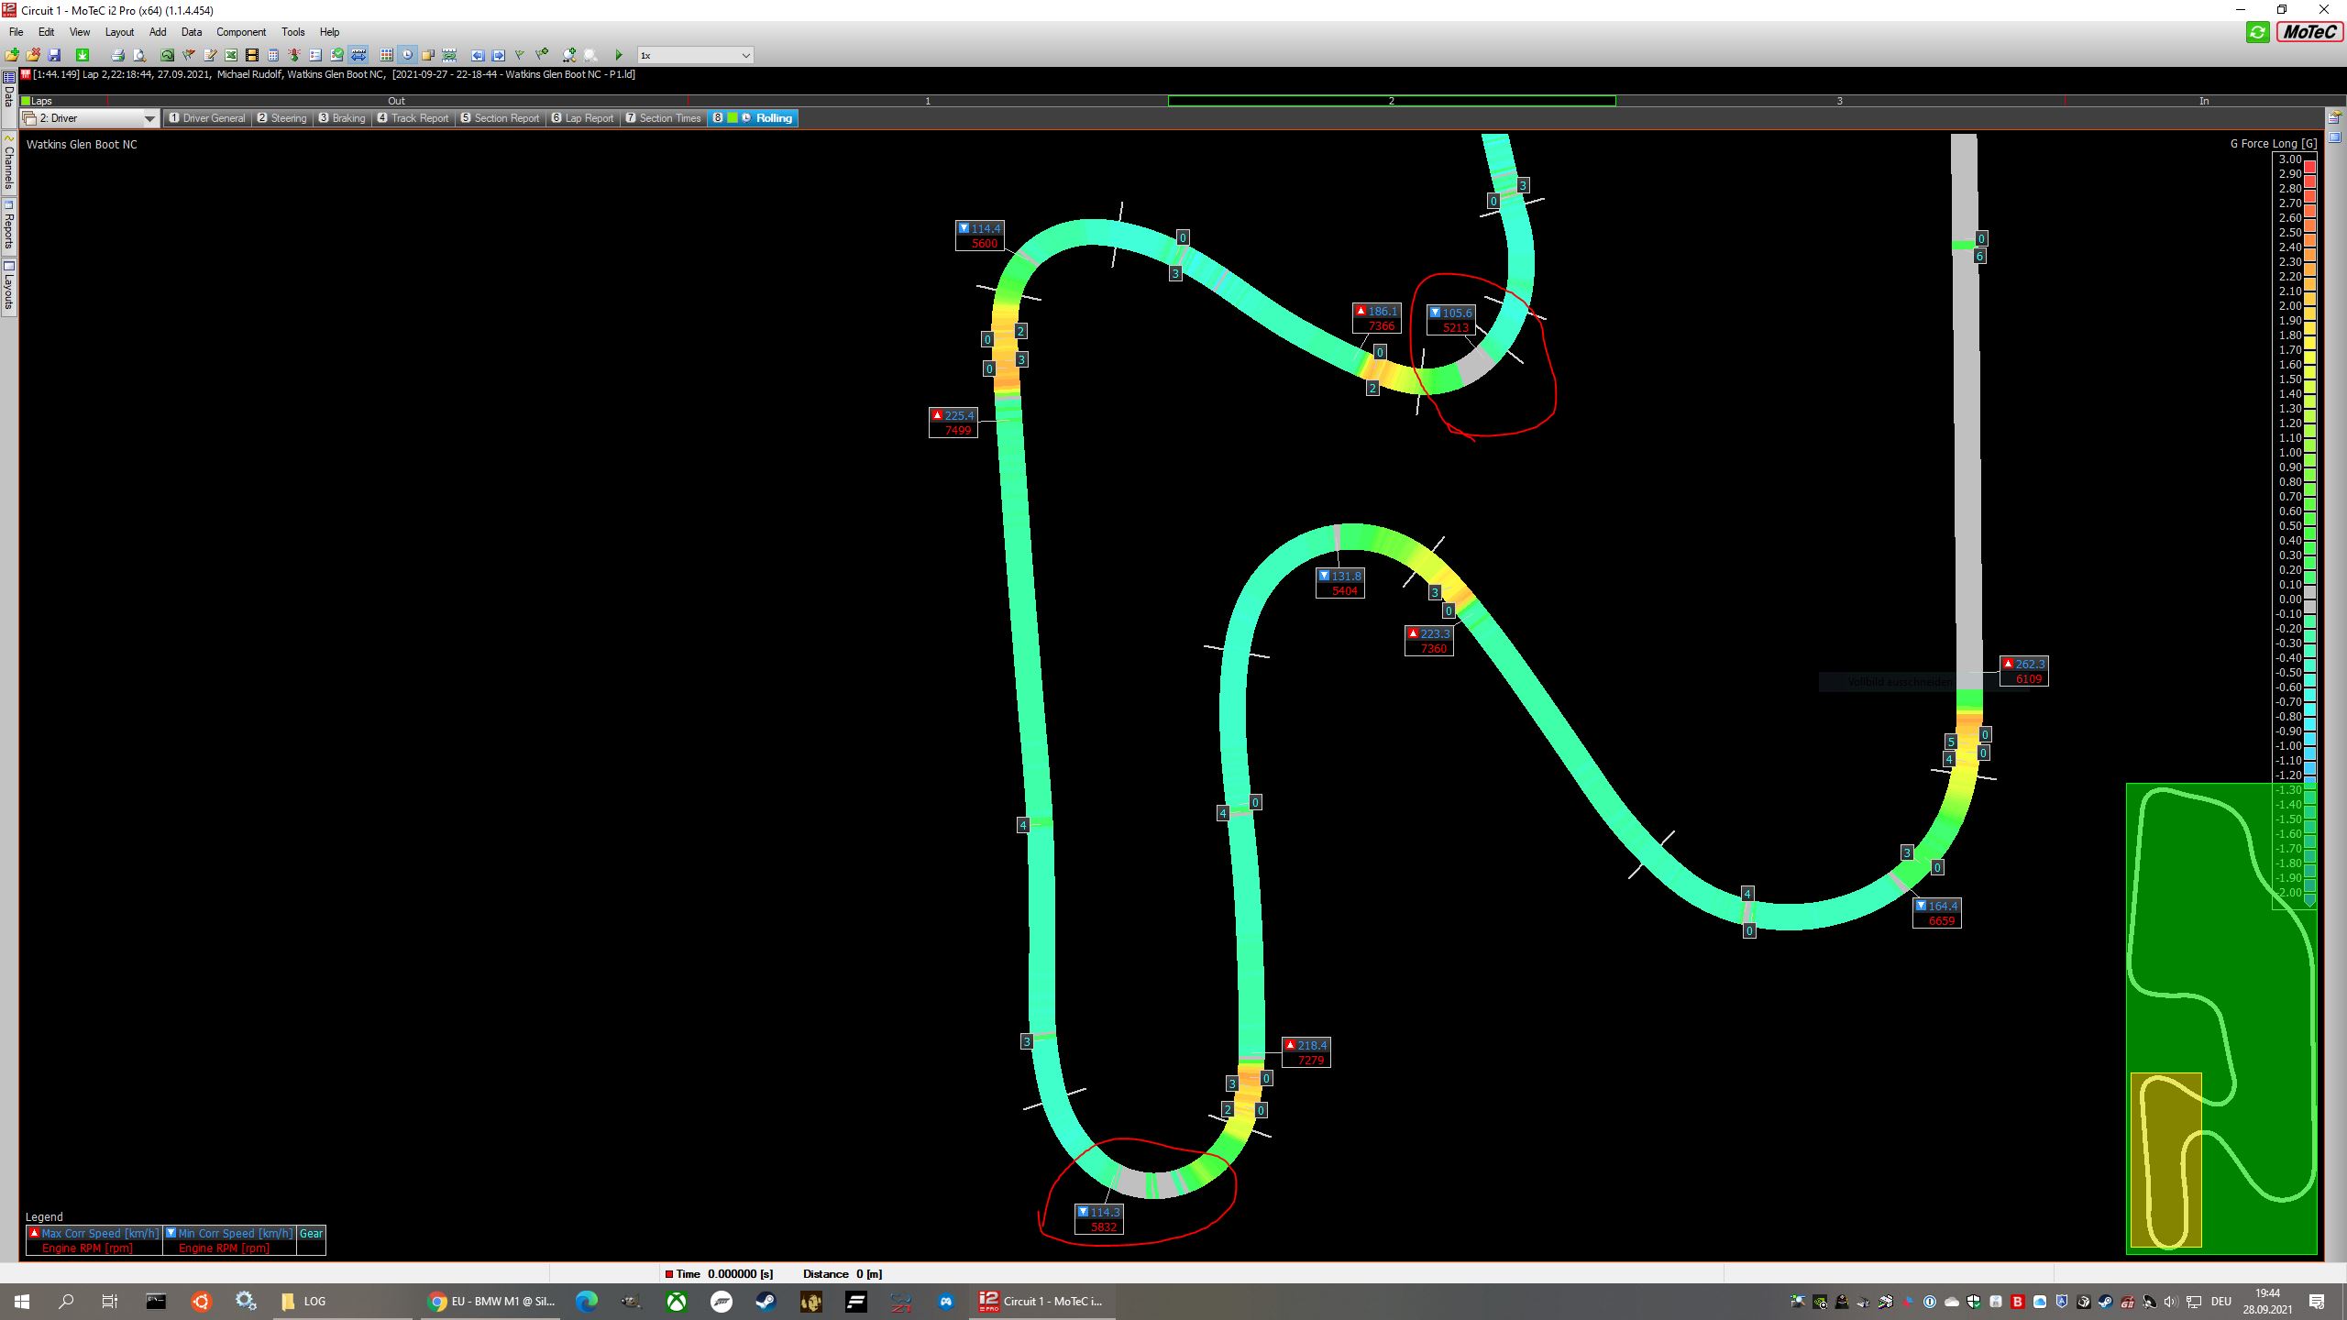Click the close log file icon with red X
Image resolution: width=2347 pixels, height=1320 pixels.
(x=33, y=55)
